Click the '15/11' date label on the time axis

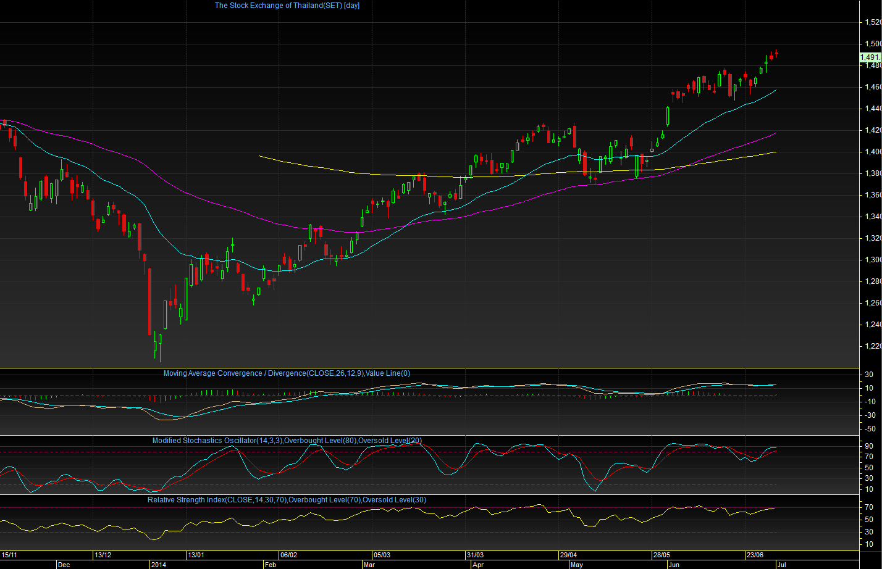[x=9, y=554]
